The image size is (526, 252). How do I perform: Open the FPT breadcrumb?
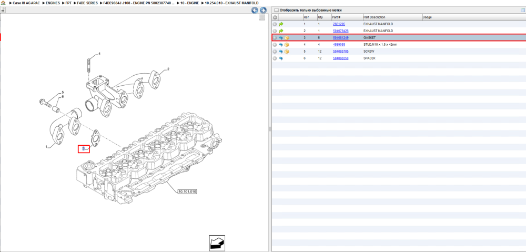tap(68, 3)
